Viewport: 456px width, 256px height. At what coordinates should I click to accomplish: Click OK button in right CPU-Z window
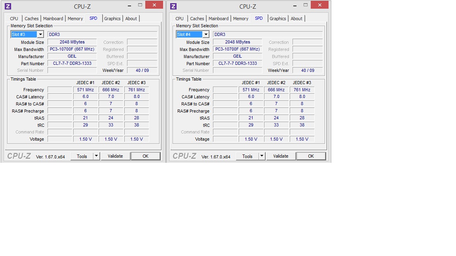click(x=311, y=156)
